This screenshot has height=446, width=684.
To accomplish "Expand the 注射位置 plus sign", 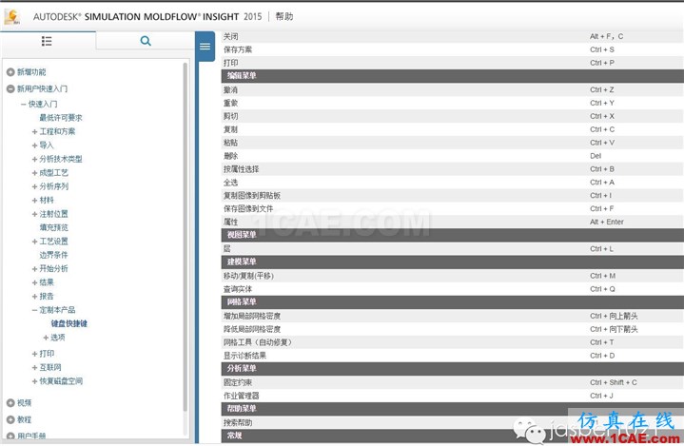I will (34, 214).
